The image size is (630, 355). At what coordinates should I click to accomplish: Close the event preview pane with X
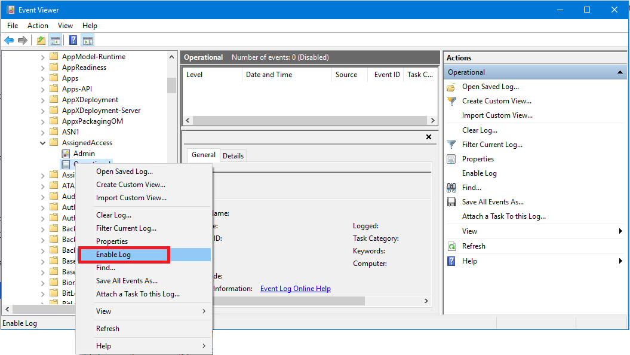pyautogui.click(x=428, y=137)
